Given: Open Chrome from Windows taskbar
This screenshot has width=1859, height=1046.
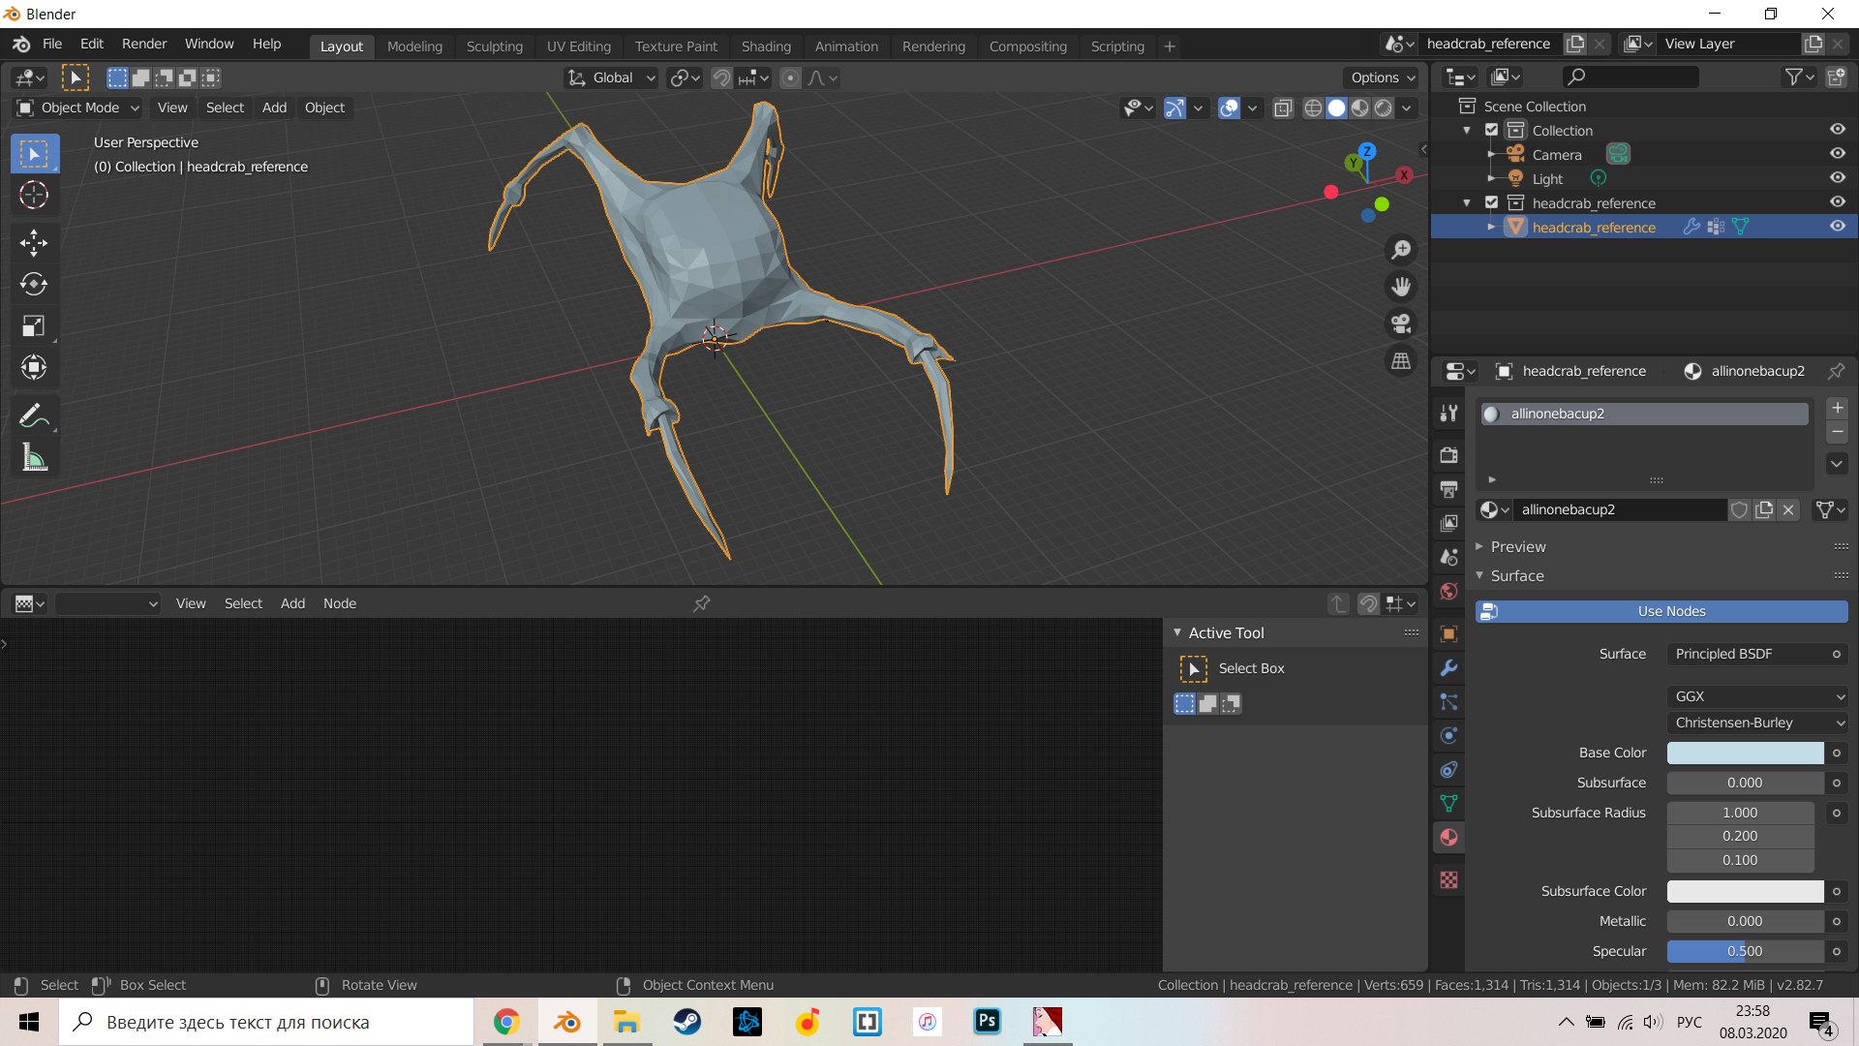Looking at the screenshot, I should 505,1022.
